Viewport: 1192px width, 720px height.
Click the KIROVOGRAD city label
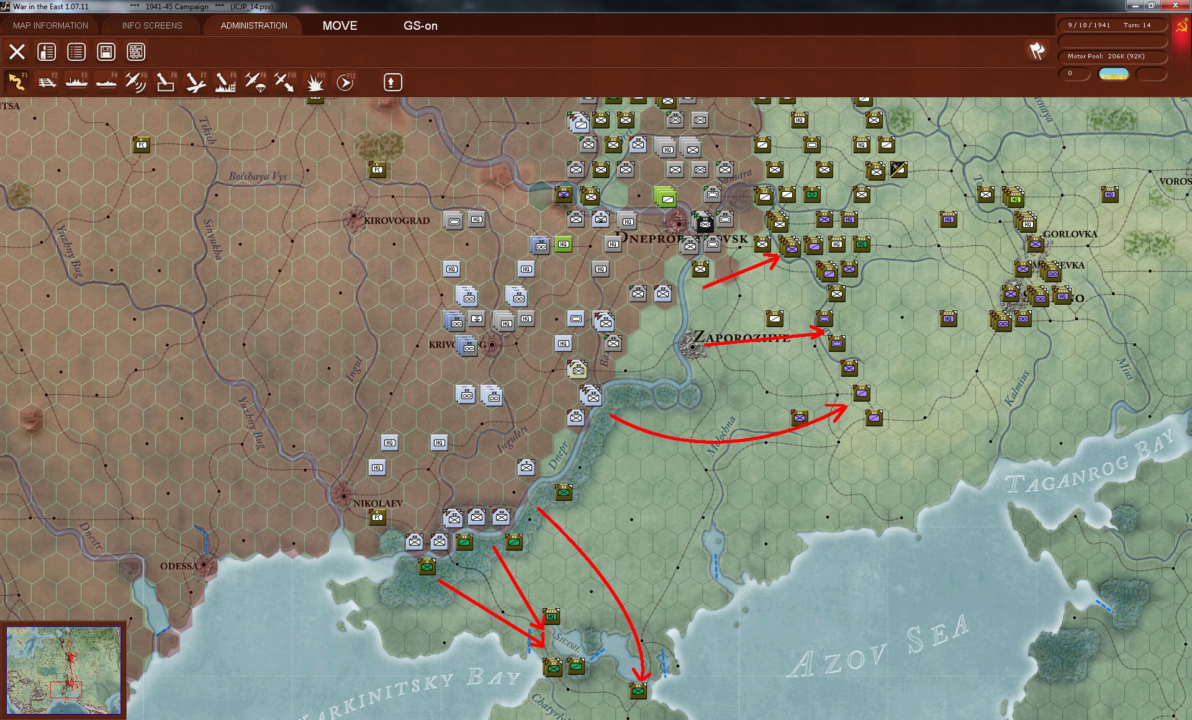[396, 220]
